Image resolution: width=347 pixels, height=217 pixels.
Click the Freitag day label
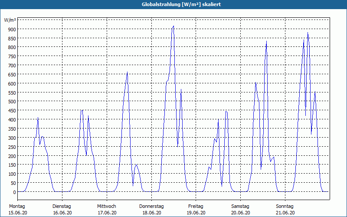196,207
